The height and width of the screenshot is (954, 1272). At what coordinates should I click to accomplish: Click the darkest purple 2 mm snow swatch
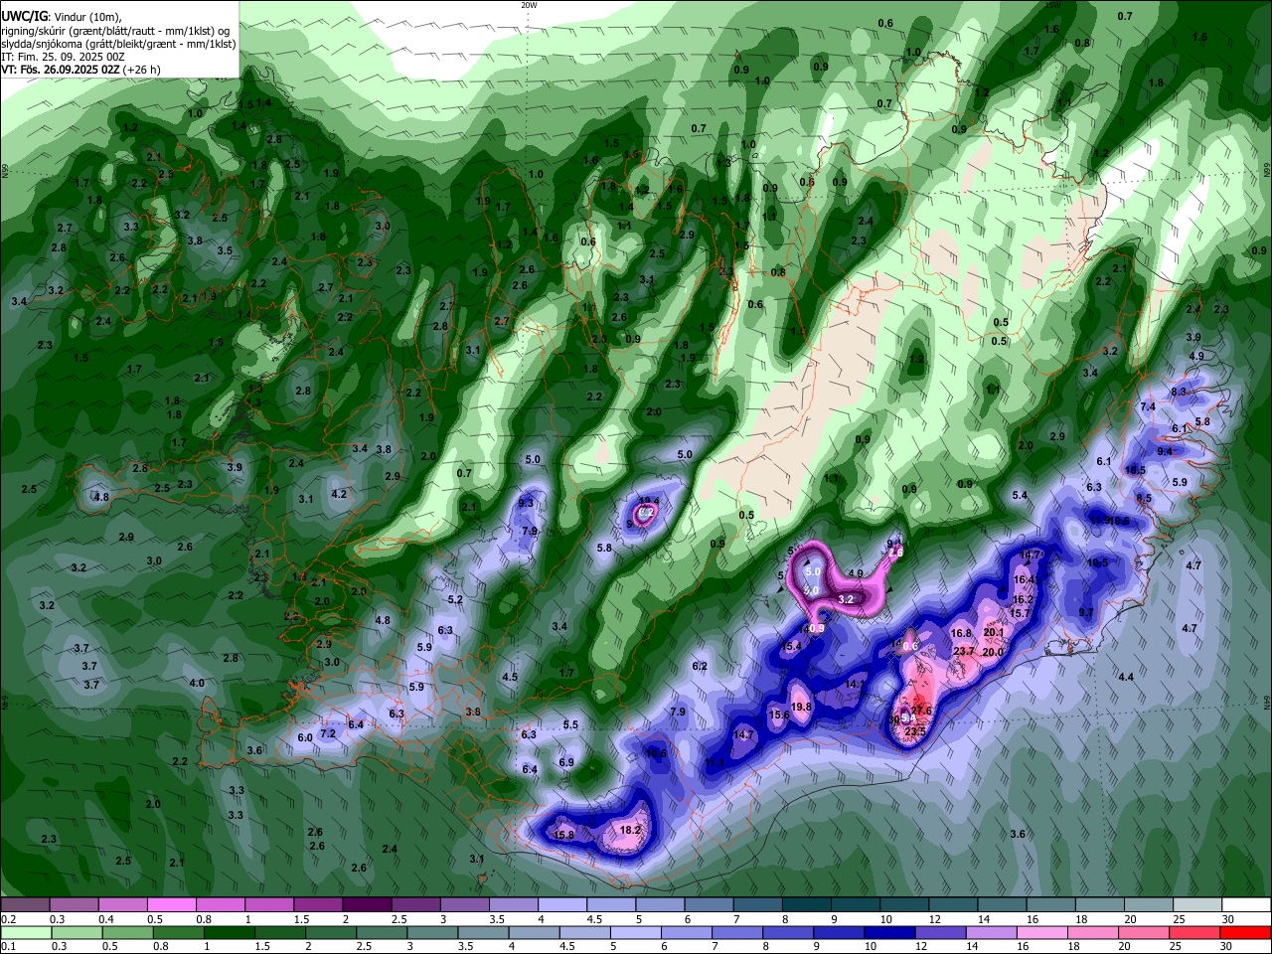(x=367, y=905)
